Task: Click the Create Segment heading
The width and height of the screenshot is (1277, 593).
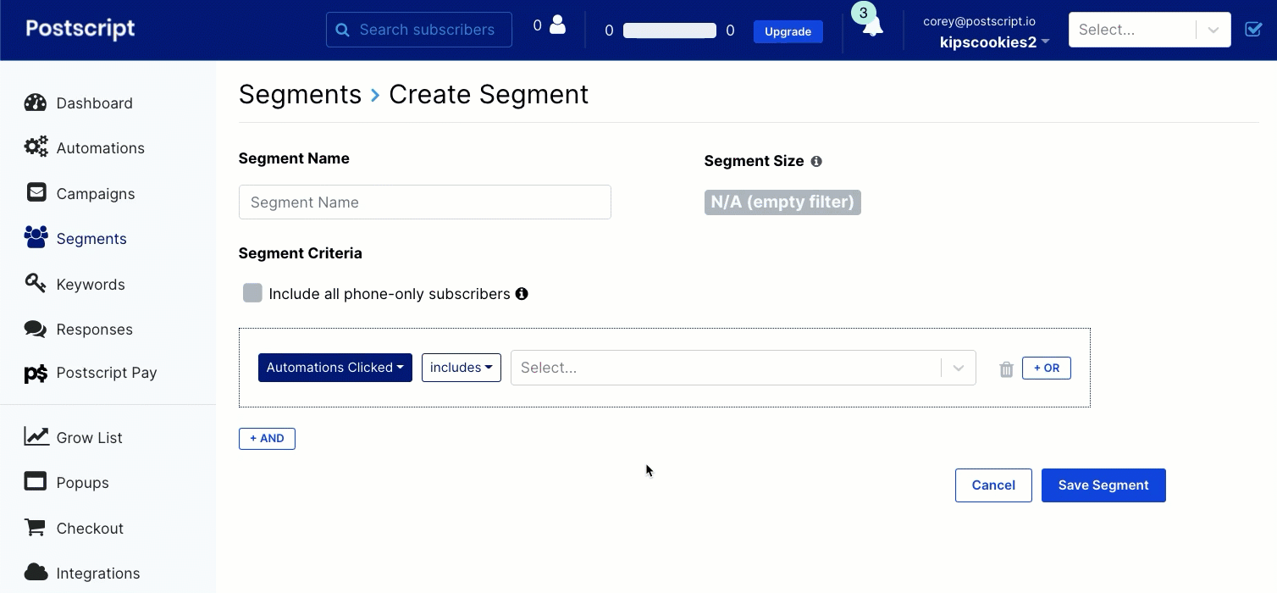Action: tap(489, 94)
